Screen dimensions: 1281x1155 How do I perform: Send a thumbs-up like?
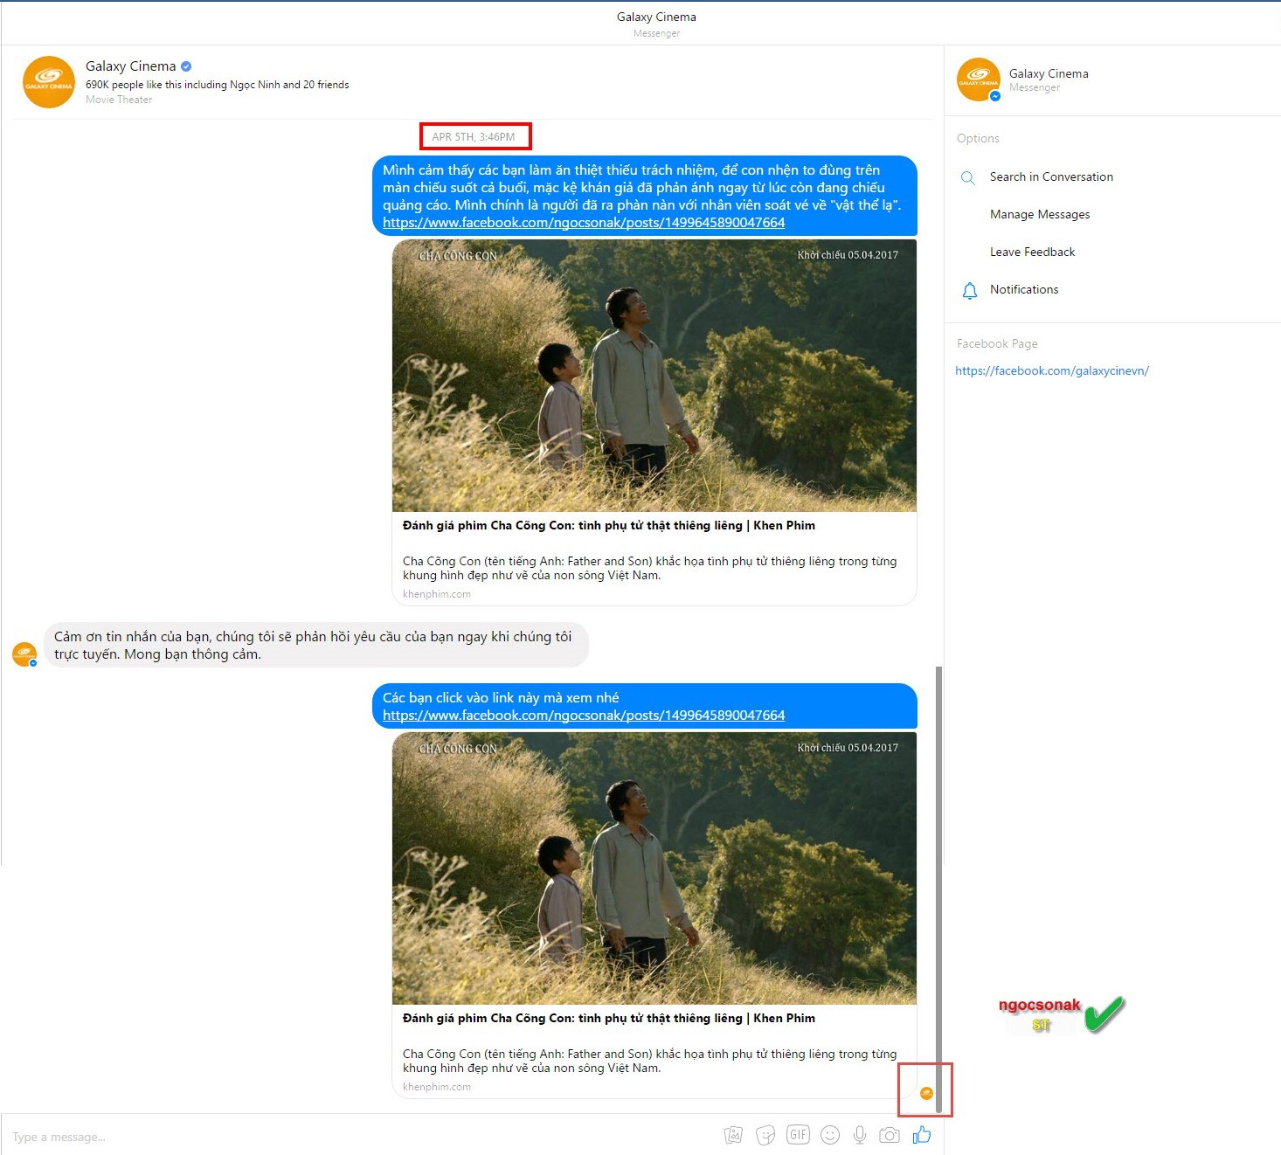click(922, 1134)
